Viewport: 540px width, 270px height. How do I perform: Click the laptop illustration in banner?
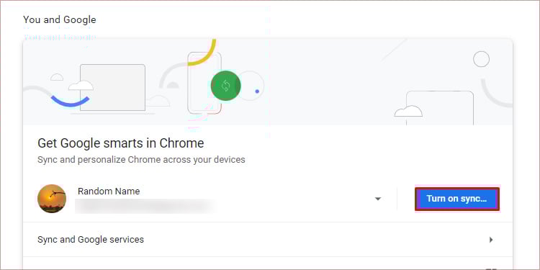(112, 88)
